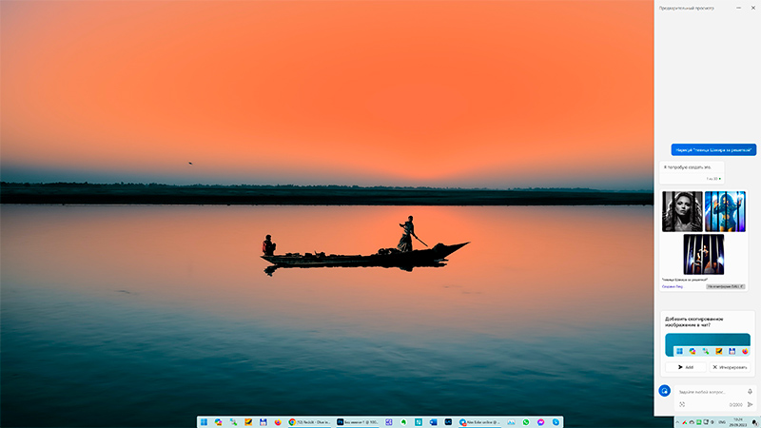Open Firefox from the taskbar

click(278, 421)
